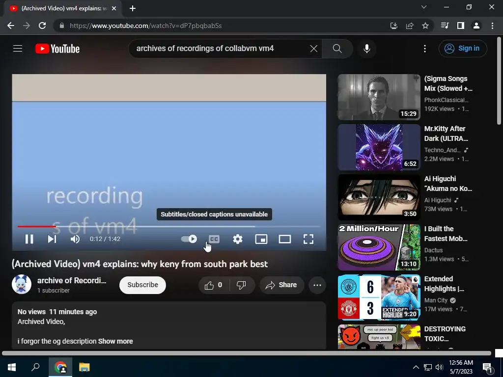503x377 pixels.
Task: Skip to the next video
Action: (52, 239)
